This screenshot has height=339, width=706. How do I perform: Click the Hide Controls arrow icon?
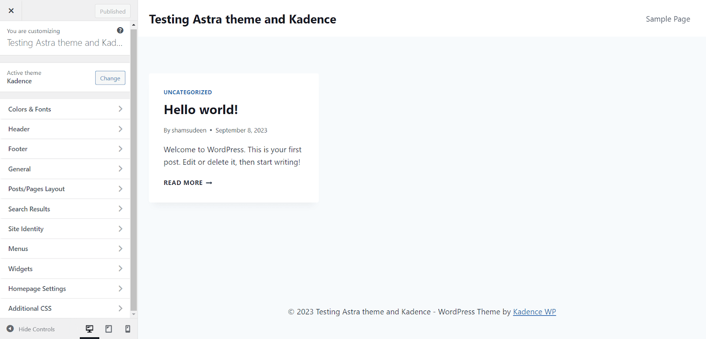pyautogui.click(x=10, y=329)
